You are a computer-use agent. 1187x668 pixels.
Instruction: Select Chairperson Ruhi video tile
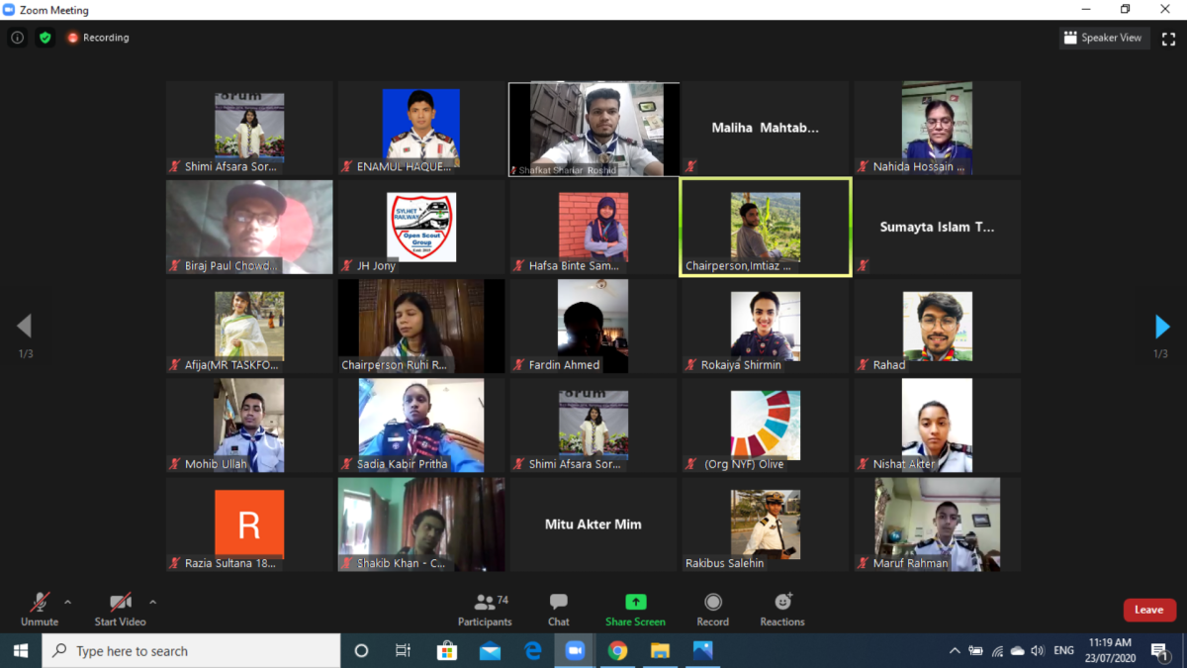click(421, 326)
